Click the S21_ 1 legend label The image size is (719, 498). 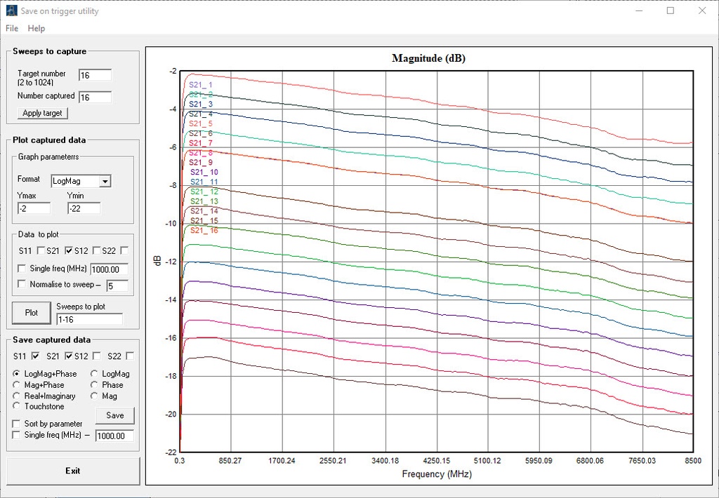point(201,85)
